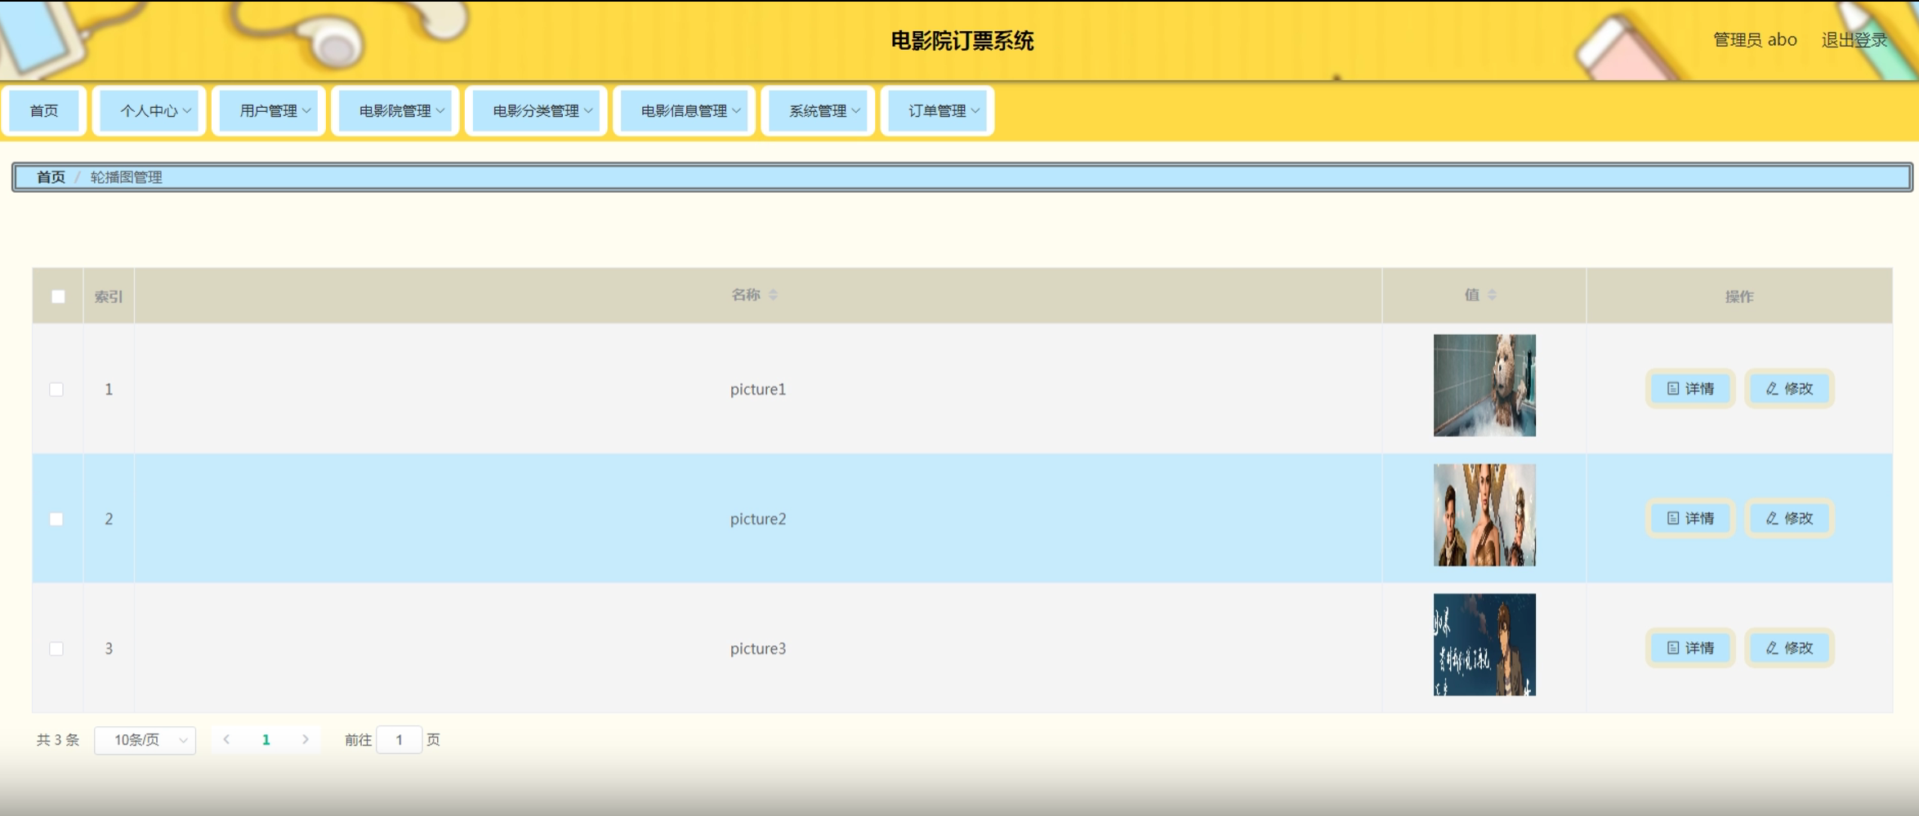Select the picture1 name cell

pos(758,390)
